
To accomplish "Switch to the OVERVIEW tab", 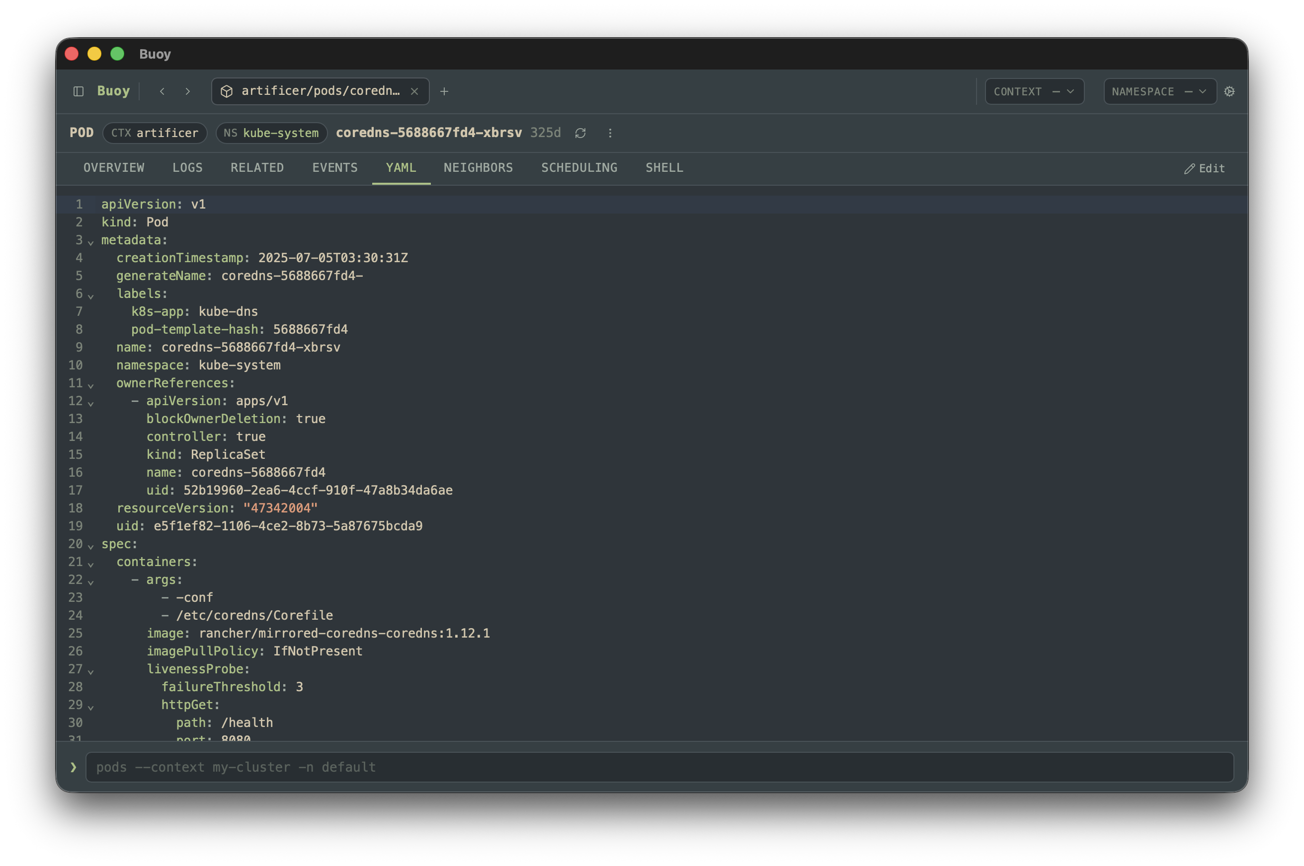I will 114,168.
